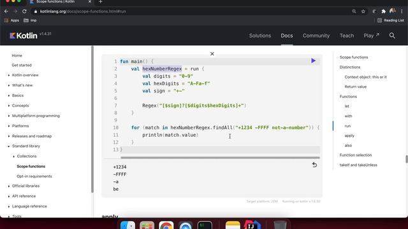This screenshot has width=408, height=229.
Task: Select Scope functions in the sidebar
Action: click(x=31, y=166)
